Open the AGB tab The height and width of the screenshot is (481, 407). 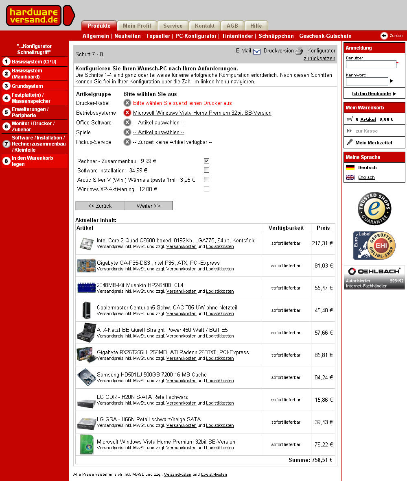(232, 26)
